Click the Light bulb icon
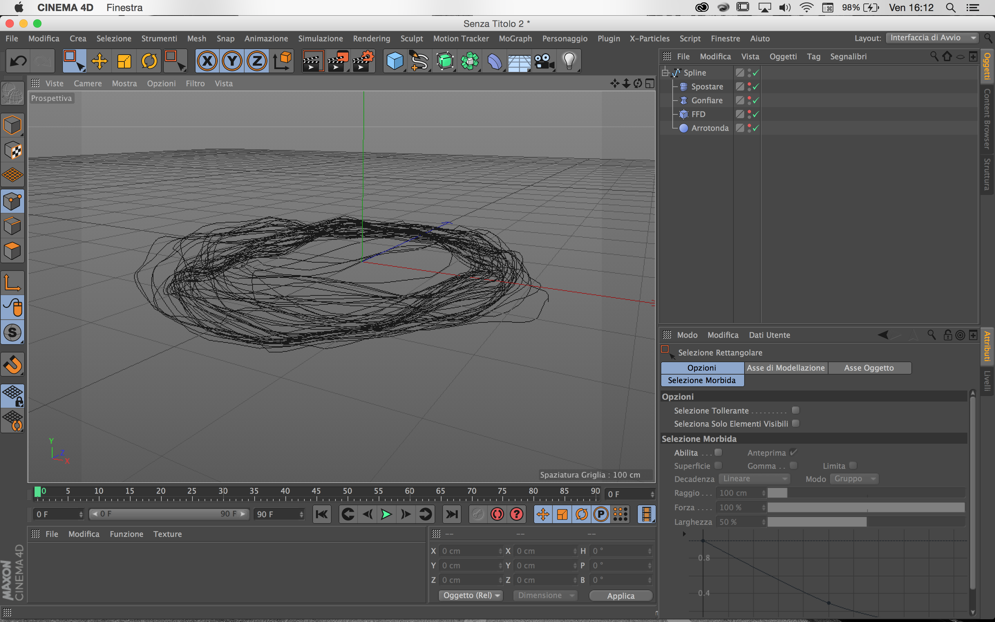This screenshot has height=622, width=995. (x=569, y=61)
